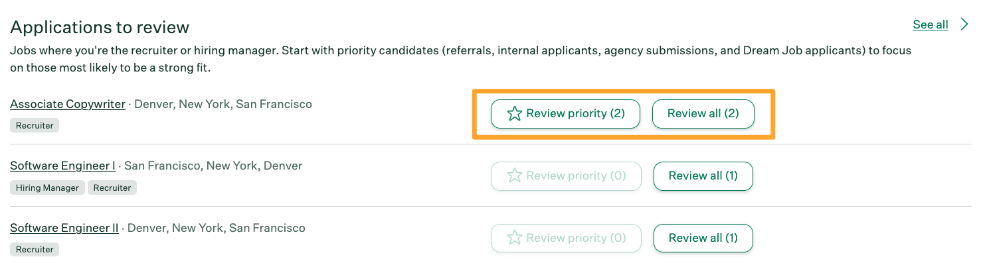Viewport: 983px width, 263px height.
Task: Click the Associate Copywriter location text listing Denver first
Action: (x=223, y=104)
